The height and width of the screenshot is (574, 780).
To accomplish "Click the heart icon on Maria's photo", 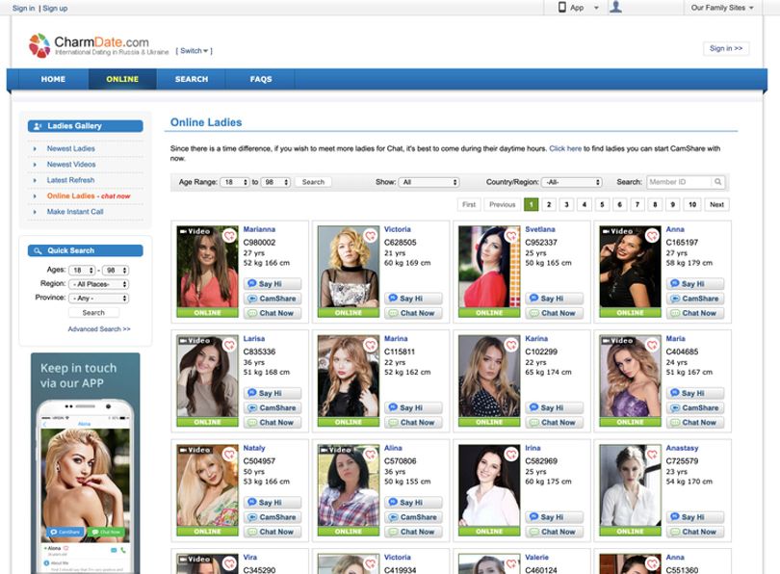I will 652,345.
